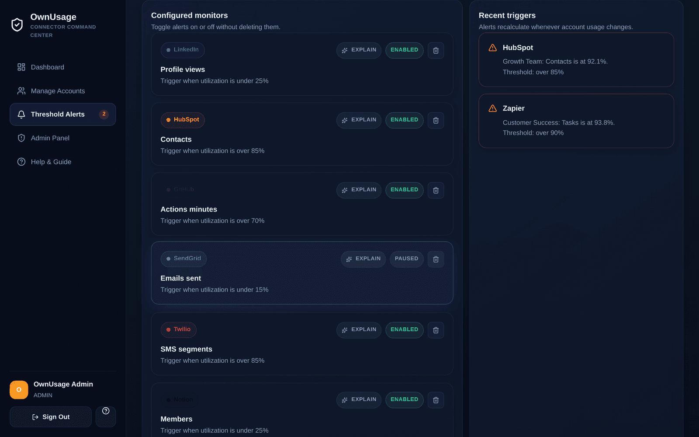Click EXPLAIN on the Contacts monitor

(x=359, y=120)
